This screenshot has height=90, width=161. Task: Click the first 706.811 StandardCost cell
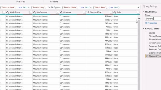tap(99, 27)
